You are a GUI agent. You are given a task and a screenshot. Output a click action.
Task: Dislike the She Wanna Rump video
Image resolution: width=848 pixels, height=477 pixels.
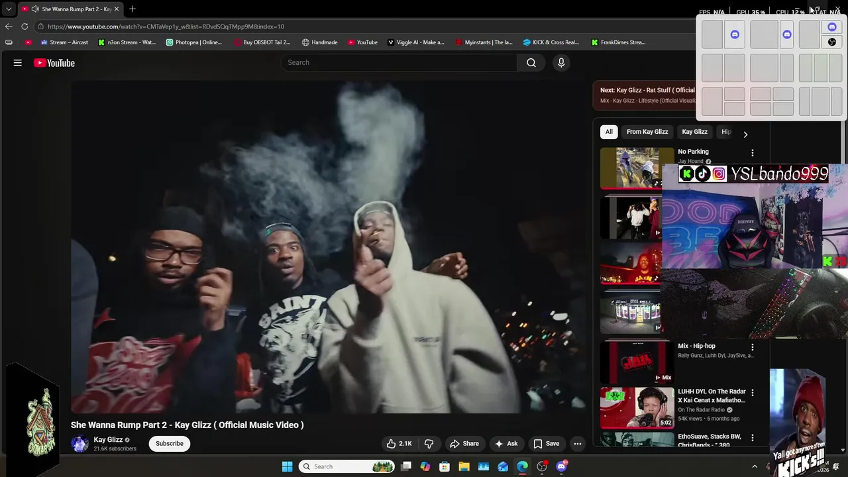click(x=429, y=444)
